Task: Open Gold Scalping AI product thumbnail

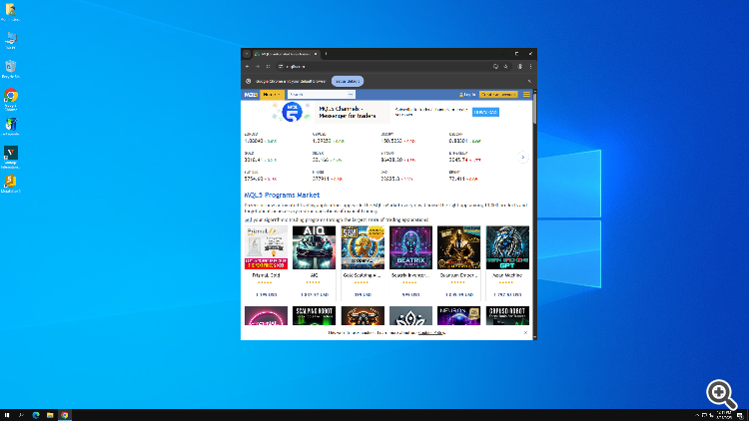Action: [x=363, y=247]
